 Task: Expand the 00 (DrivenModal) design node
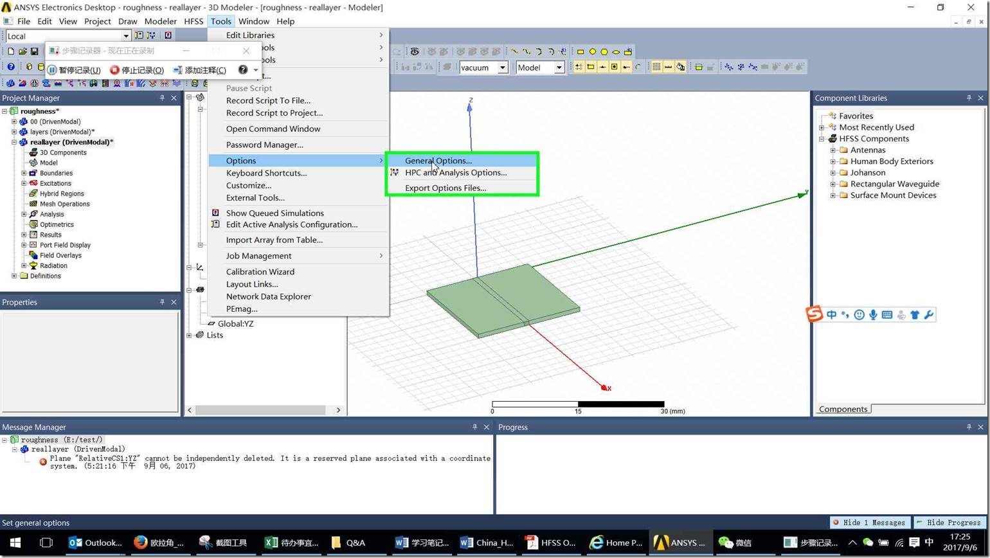point(14,122)
